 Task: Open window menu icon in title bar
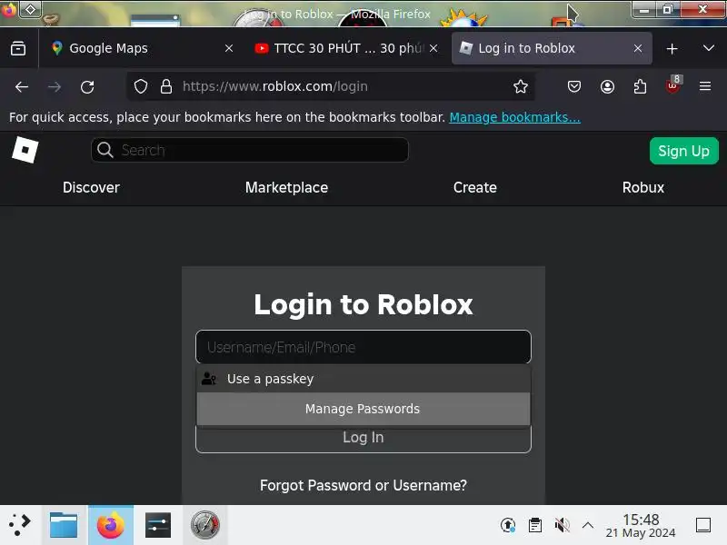click(x=9, y=9)
